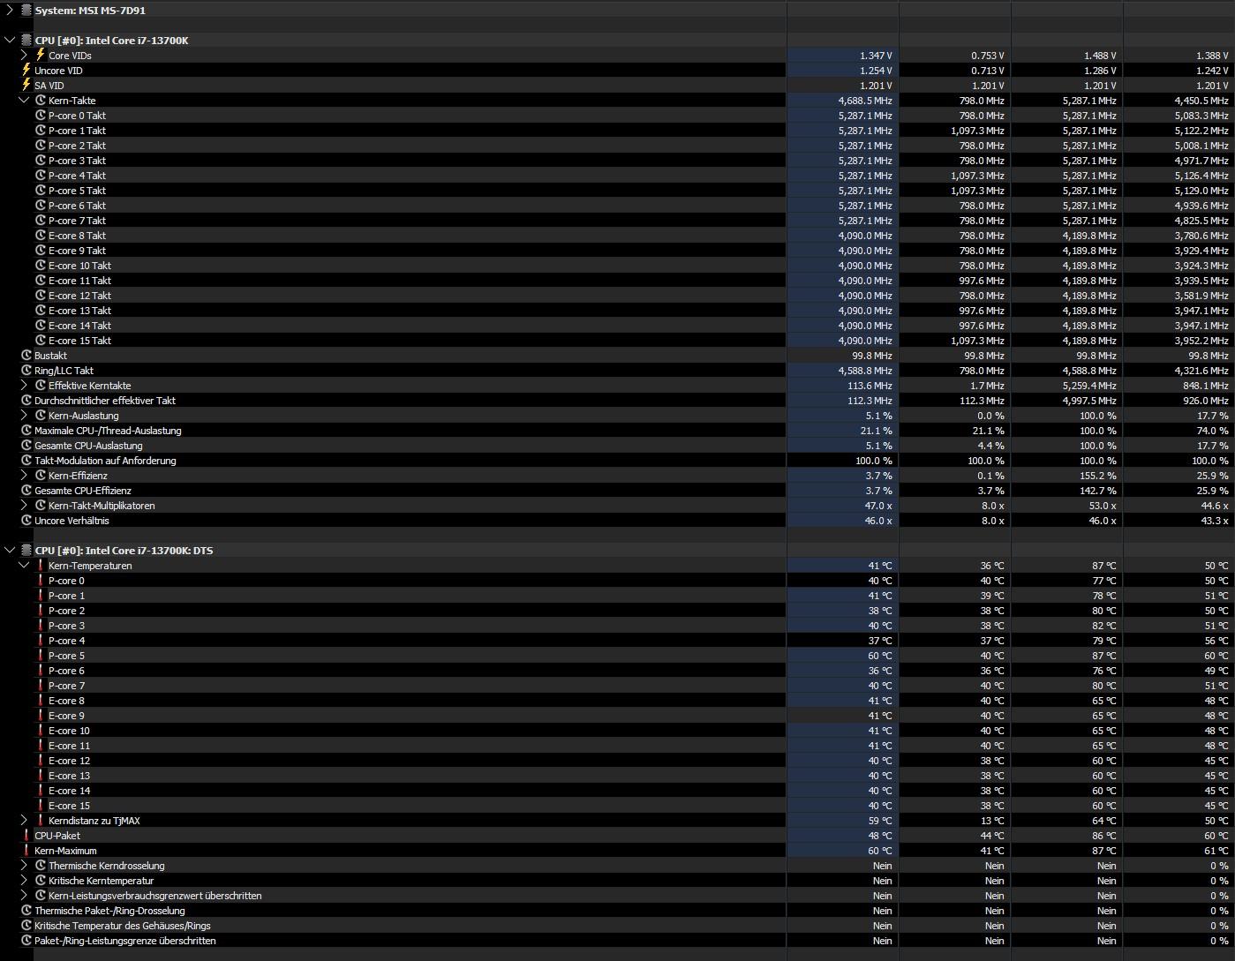
Task: Click the icon beside Gesamte CPU-Auslastung
Action: pos(26,446)
